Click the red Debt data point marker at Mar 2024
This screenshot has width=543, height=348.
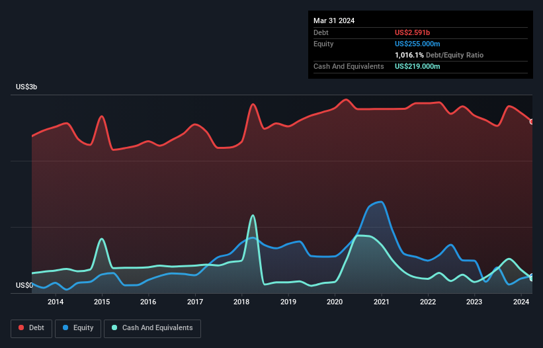pos(532,122)
